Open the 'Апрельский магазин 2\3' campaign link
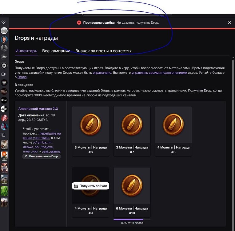 pyautogui.click(x=38, y=109)
